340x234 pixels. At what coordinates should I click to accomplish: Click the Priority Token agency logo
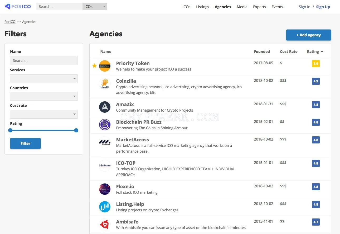click(105, 66)
